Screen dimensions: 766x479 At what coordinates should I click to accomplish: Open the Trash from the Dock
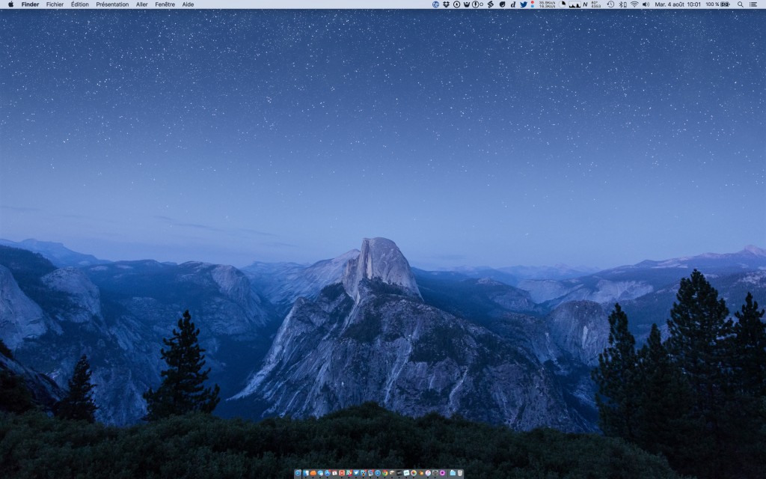point(460,473)
